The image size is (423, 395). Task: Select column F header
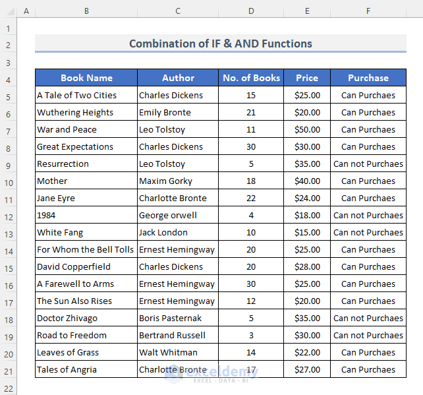368,11
